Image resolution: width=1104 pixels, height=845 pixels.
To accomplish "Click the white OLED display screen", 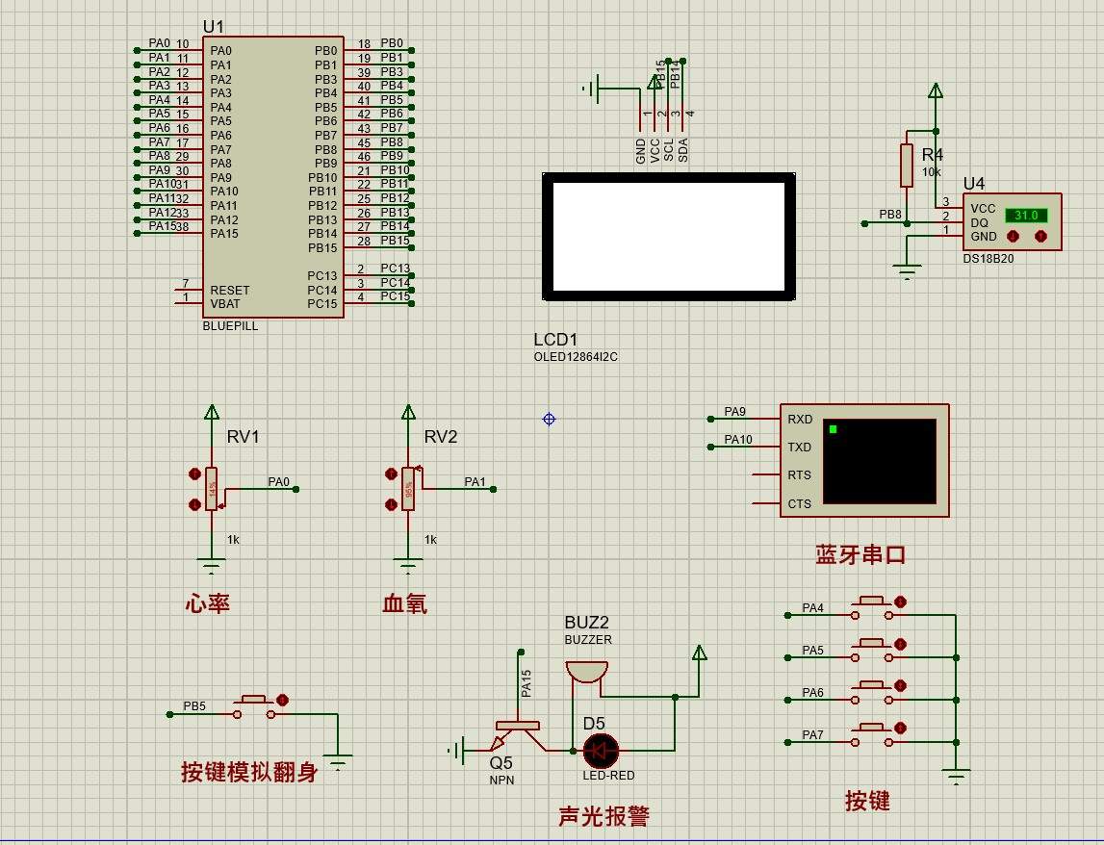I will click(x=668, y=237).
